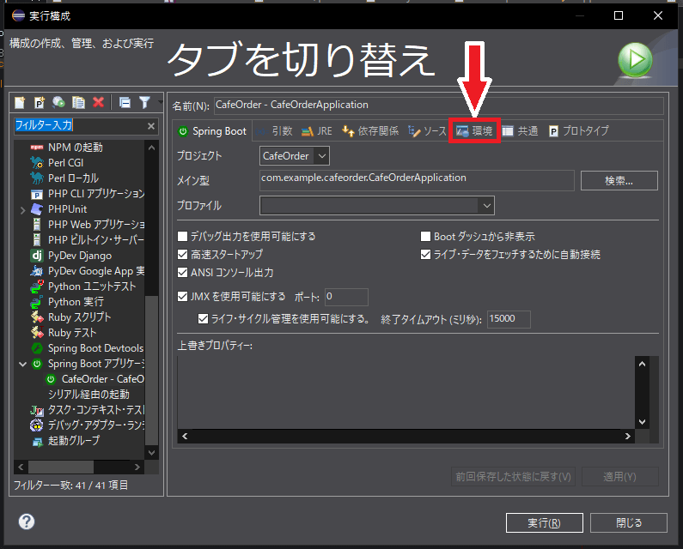Click the duplicate configuration icon
The width and height of the screenshot is (683, 549).
78,102
